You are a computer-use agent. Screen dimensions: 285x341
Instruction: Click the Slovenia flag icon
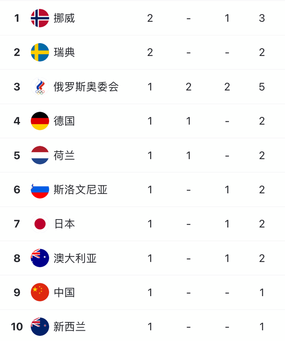(40, 189)
